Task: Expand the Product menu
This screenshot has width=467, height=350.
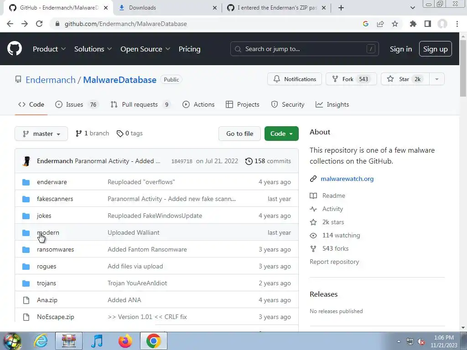Action: (x=49, y=49)
